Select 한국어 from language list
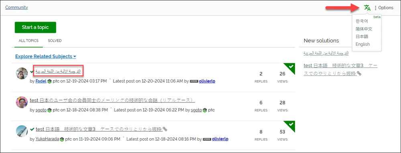The height and width of the screenshot is (153, 401). [362, 21]
